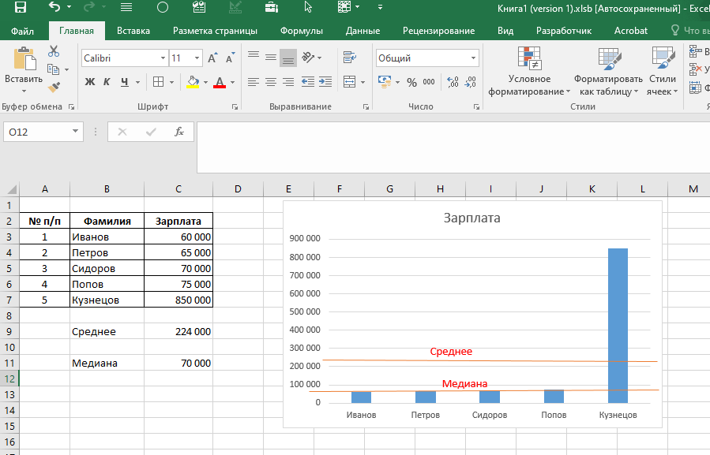
Task: Open the font size 11 dropdown
Action: (197, 58)
